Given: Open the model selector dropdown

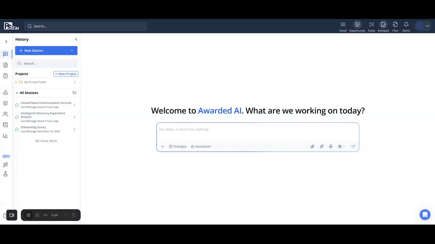Looking at the screenshot, I should point(342,147).
